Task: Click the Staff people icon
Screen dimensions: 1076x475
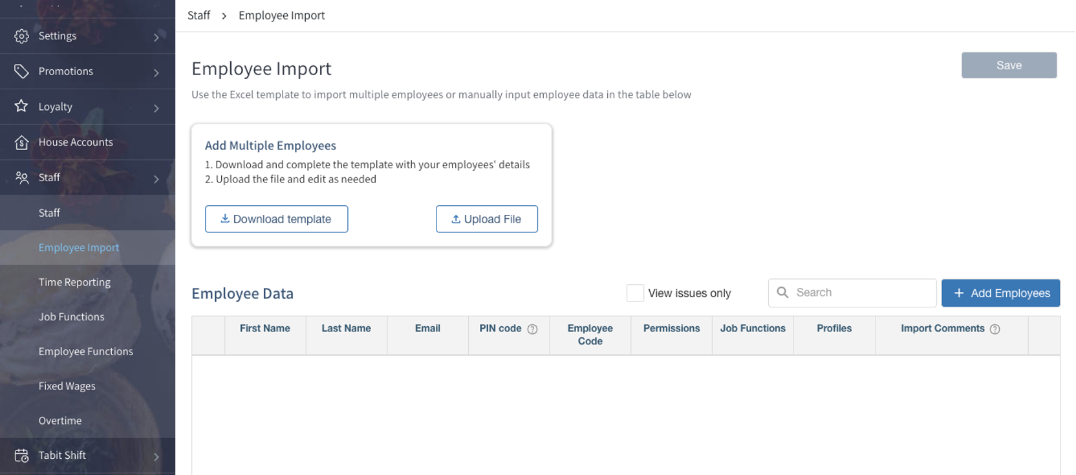Action: click(x=21, y=177)
